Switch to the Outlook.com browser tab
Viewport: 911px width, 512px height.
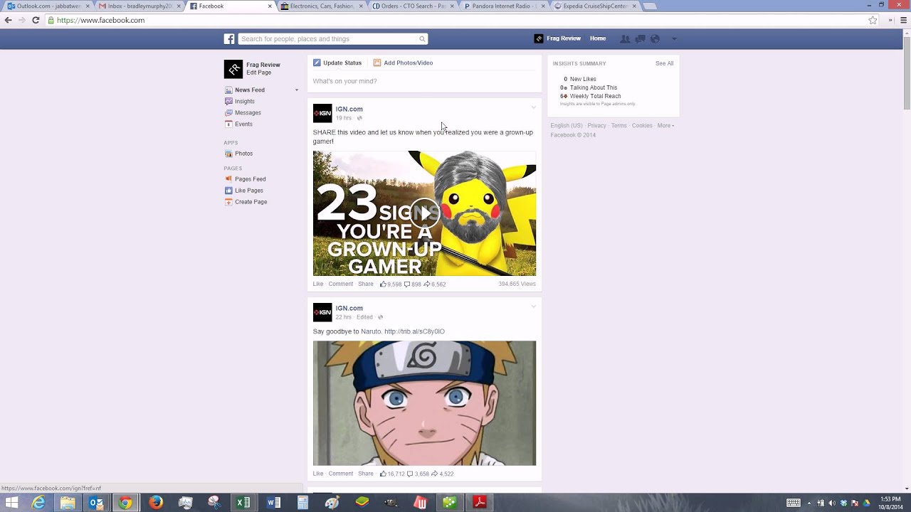click(47, 6)
